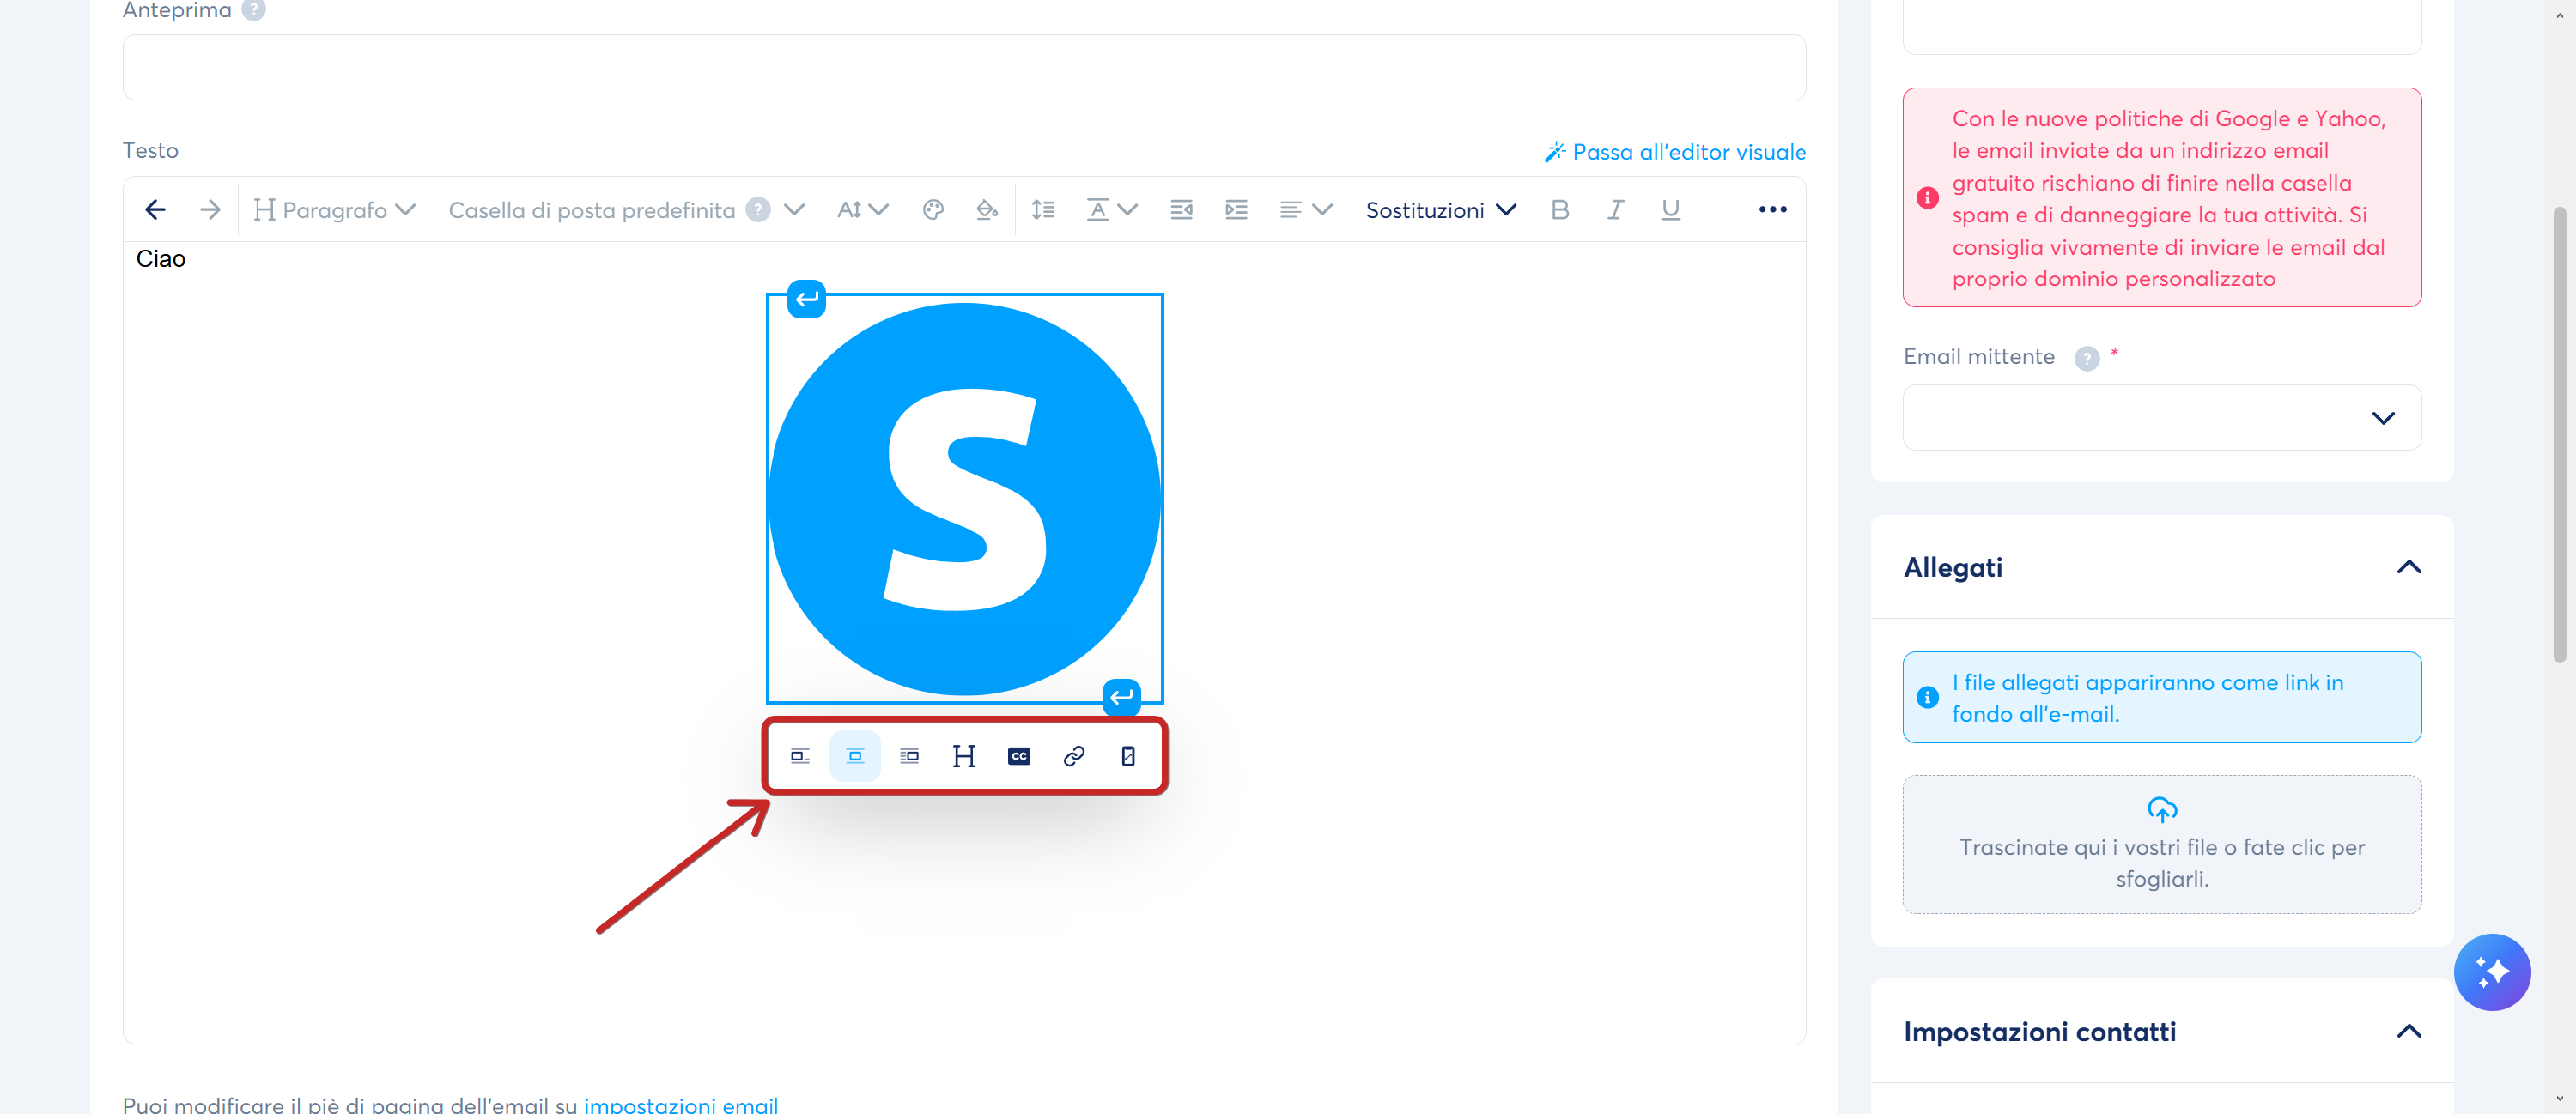The width and height of the screenshot is (2576, 1114).
Task: Show help for Email mittente
Action: 2087,358
